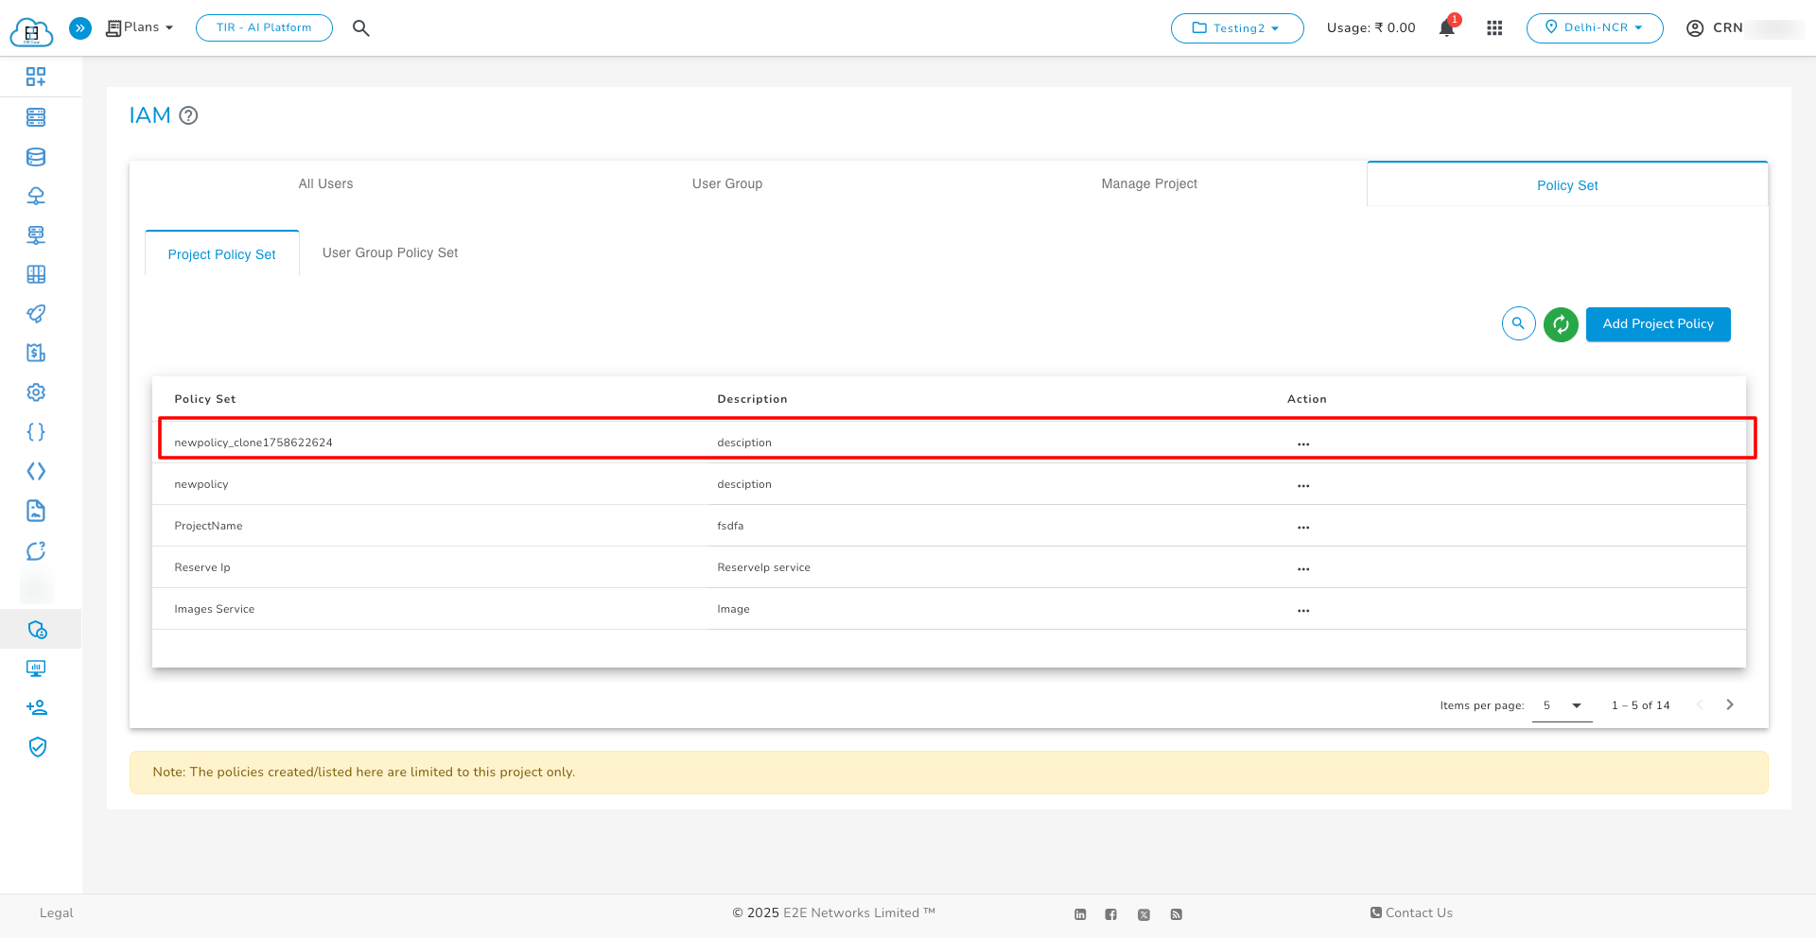
Task: Open the IAM help question-mark icon
Action: (188, 115)
